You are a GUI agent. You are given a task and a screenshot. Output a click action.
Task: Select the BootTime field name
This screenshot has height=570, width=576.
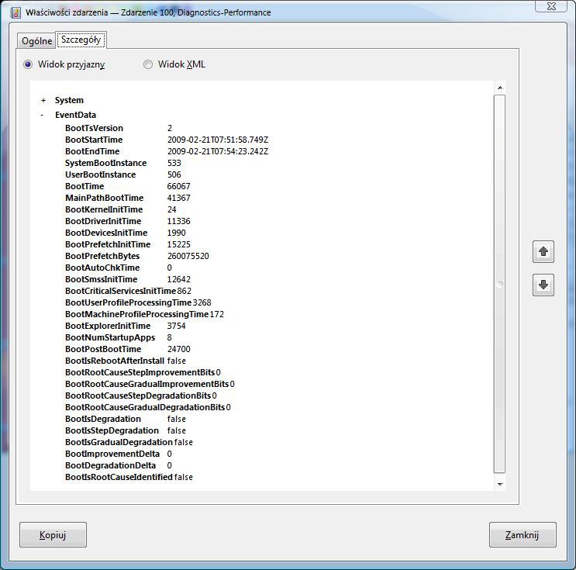click(x=85, y=186)
